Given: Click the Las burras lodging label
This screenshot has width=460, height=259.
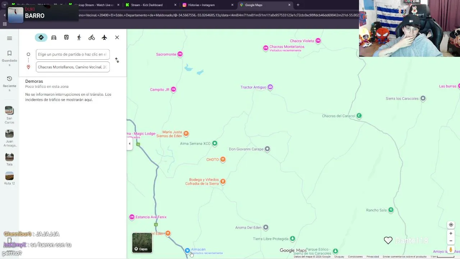Looking at the screenshot, I should click(448, 86).
